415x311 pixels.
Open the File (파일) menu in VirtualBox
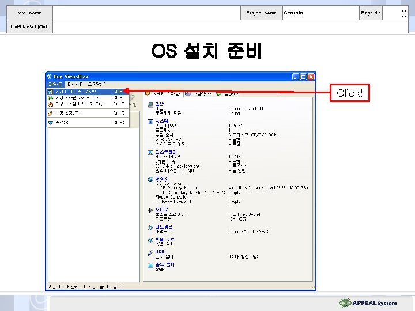click(55, 84)
